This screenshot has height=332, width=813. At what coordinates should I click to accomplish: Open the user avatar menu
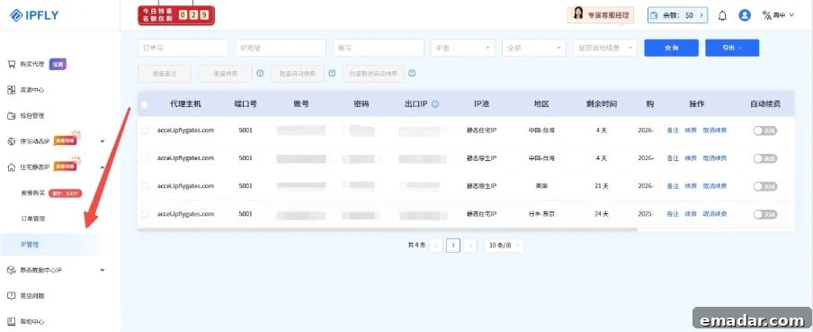(745, 15)
